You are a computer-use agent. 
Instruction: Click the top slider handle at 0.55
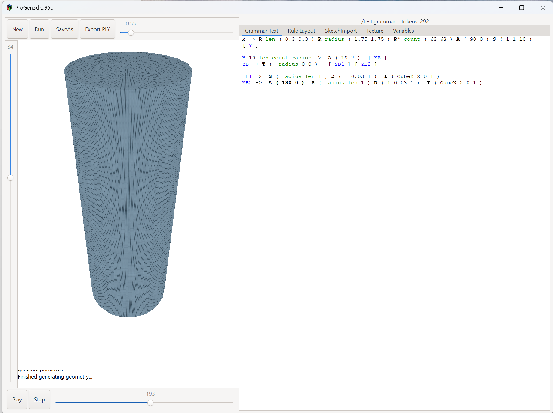click(131, 33)
